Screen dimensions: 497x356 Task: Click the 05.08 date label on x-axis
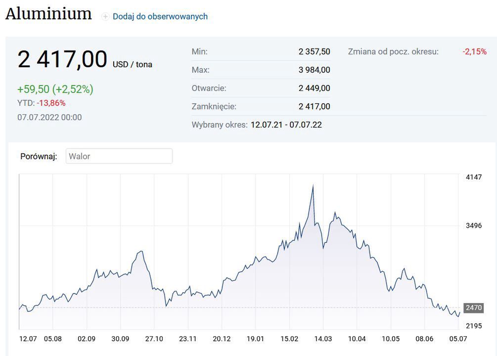pos(52,339)
